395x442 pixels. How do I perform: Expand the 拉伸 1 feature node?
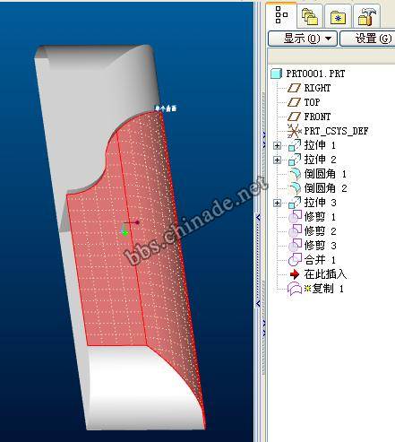click(277, 145)
